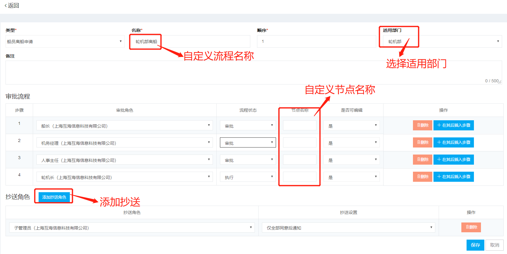Image resolution: width=507 pixels, height=254 pixels.
Task: Click the 步骤 column header
Action: click(19, 110)
